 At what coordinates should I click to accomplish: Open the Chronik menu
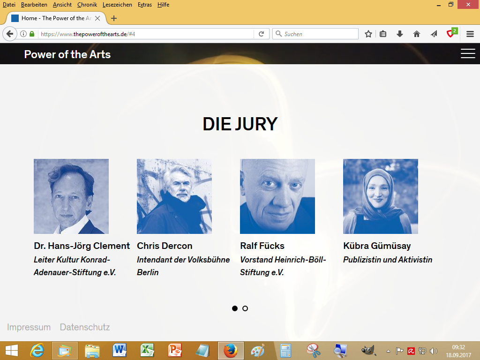(x=87, y=5)
